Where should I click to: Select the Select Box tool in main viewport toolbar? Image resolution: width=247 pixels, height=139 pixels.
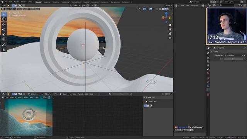(4, 14)
